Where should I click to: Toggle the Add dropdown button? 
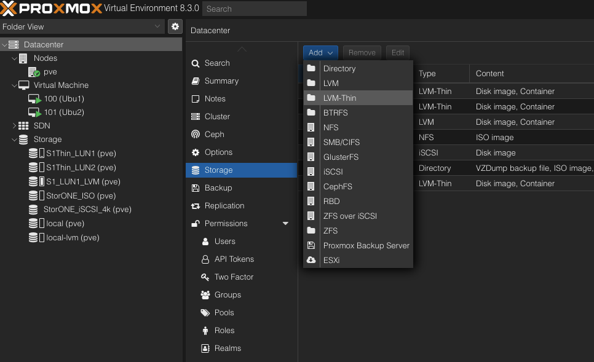320,53
